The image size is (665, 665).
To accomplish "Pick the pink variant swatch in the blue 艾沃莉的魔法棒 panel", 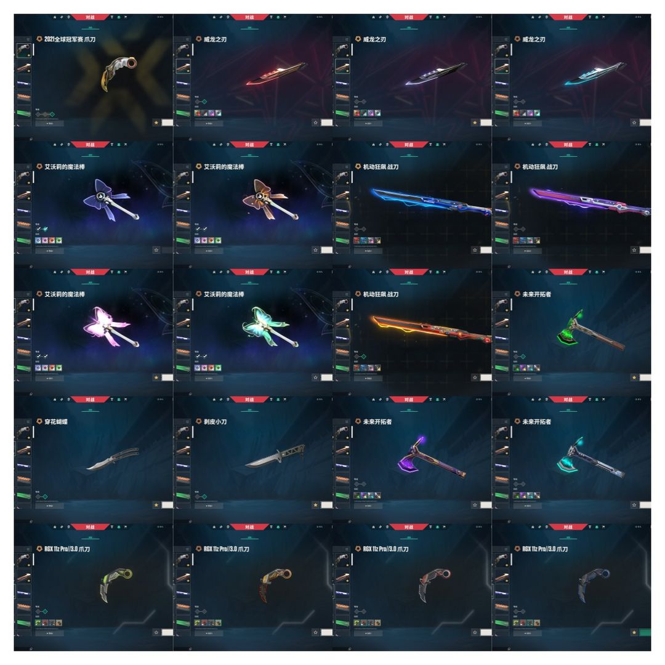I will pyautogui.click(x=45, y=241).
